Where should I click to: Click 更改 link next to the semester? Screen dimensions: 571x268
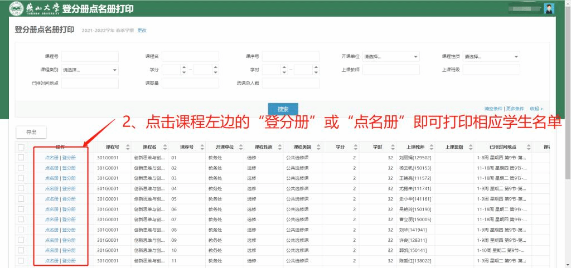coord(142,30)
